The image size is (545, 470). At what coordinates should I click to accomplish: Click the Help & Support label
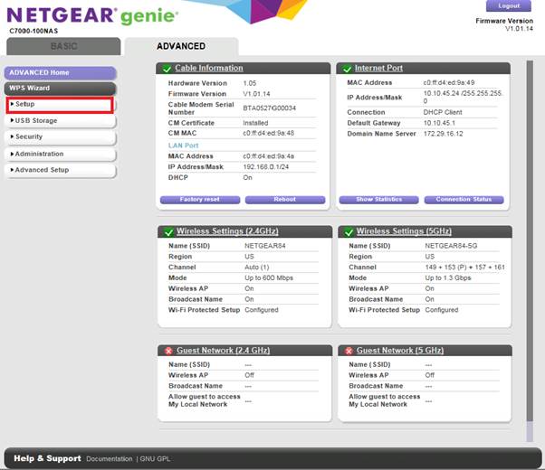[47, 458]
